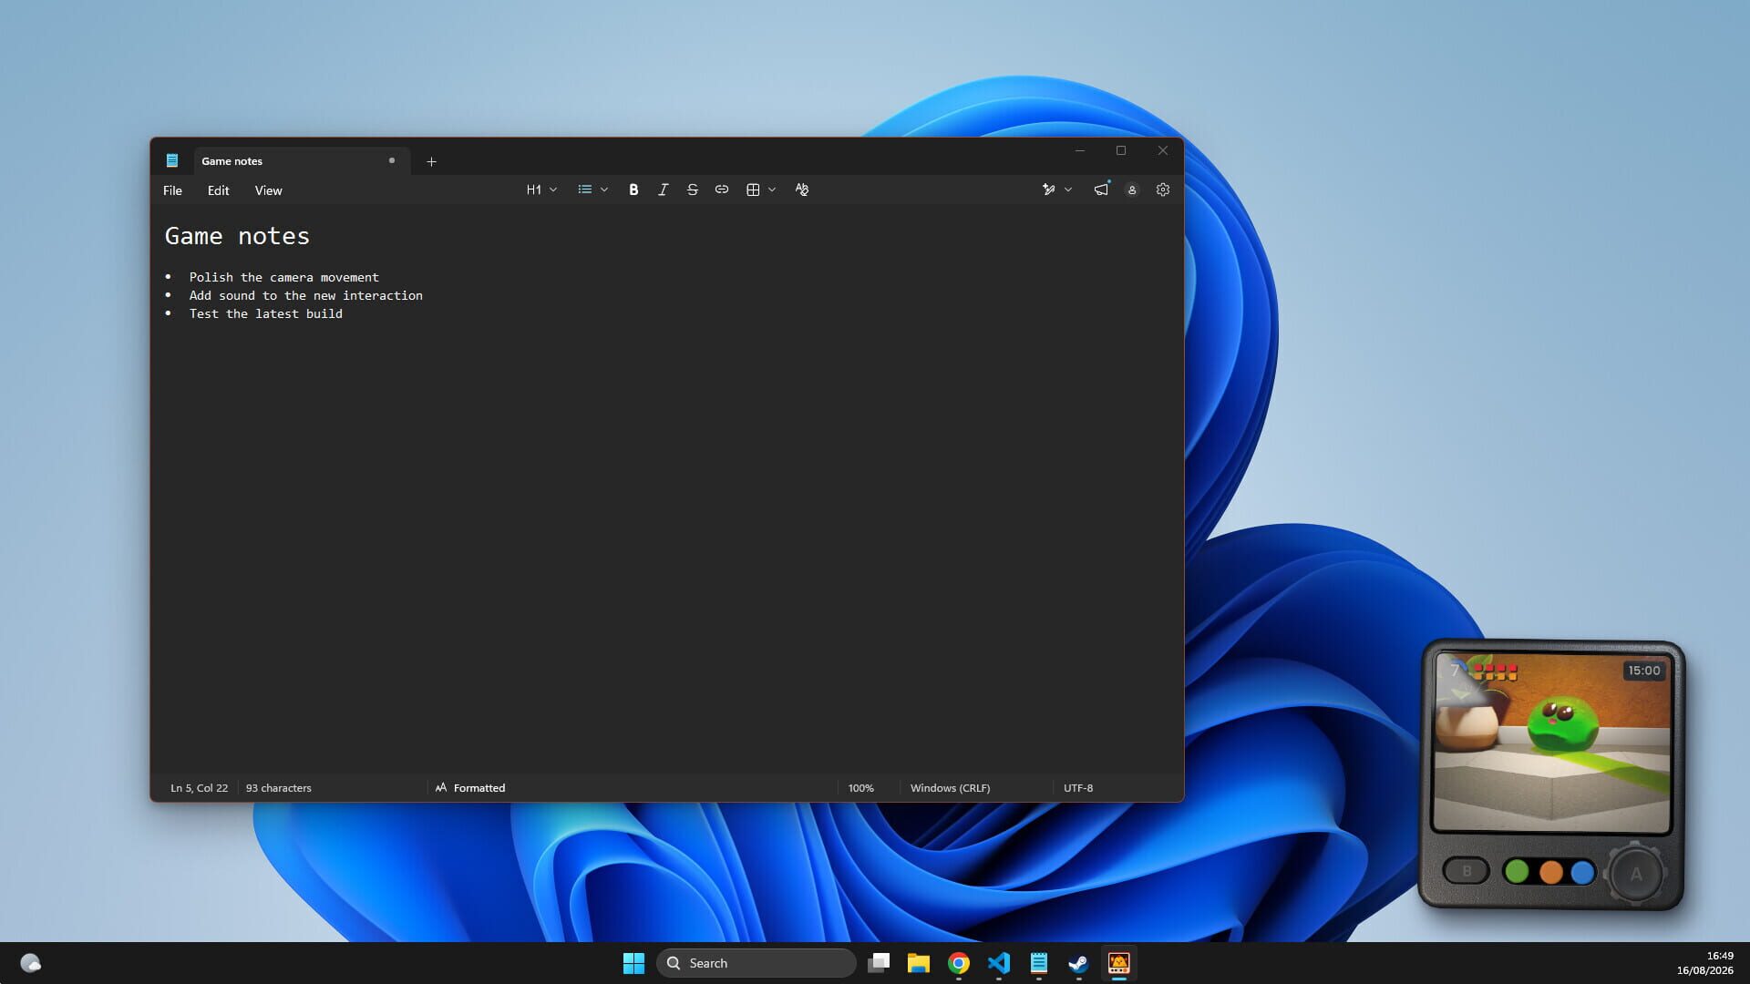This screenshot has width=1750, height=984.
Task: Open the File menu
Action: [x=172, y=190]
